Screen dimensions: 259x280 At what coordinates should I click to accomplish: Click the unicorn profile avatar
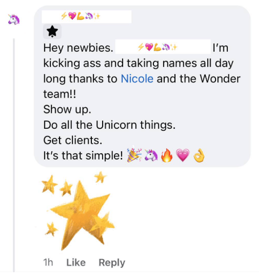(x=14, y=20)
